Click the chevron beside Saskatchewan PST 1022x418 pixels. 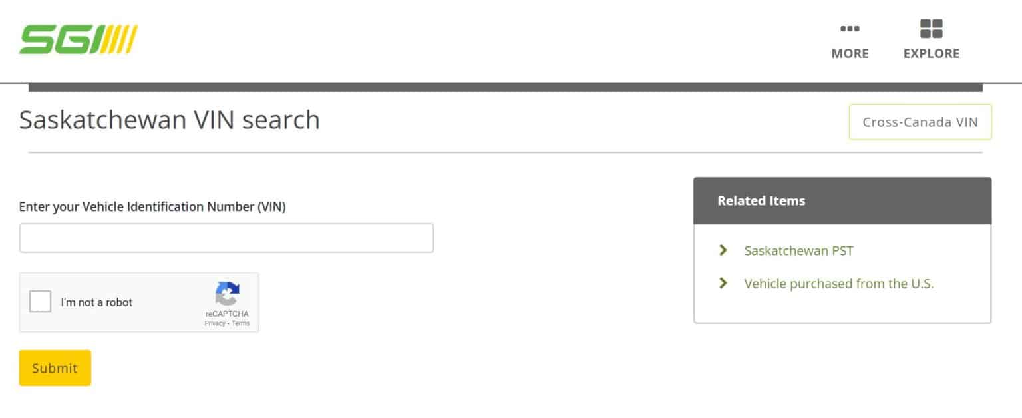point(723,250)
